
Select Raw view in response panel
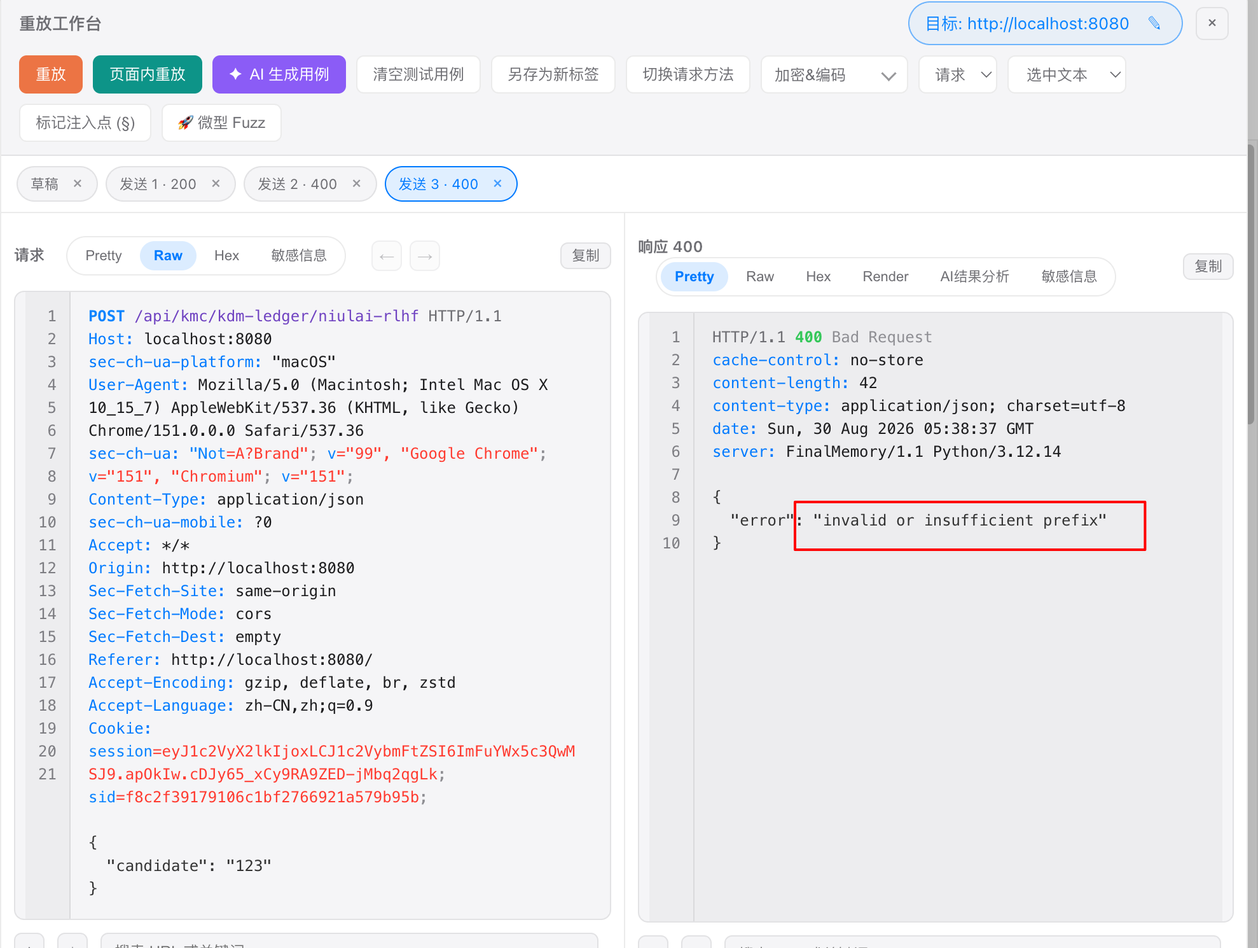click(x=760, y=277)
